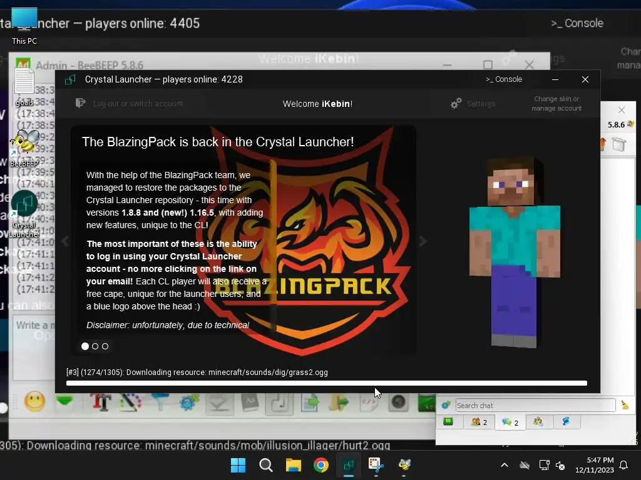Click BeeBEEP green down-arrow icon
The width and height of the screenshot is (641, 480).
click(x=65, y=401)
